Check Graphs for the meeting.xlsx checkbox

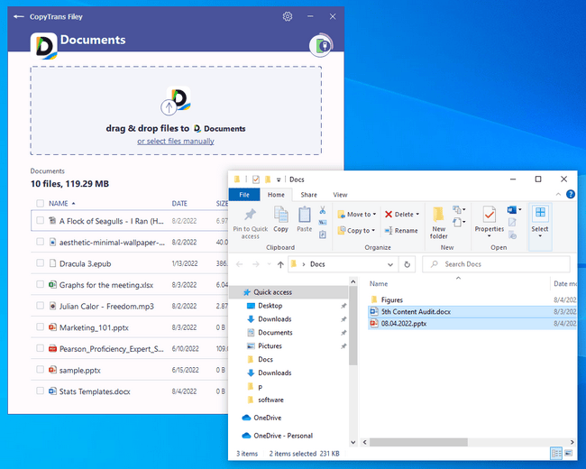pyautogui.click(x=40, y=284)
